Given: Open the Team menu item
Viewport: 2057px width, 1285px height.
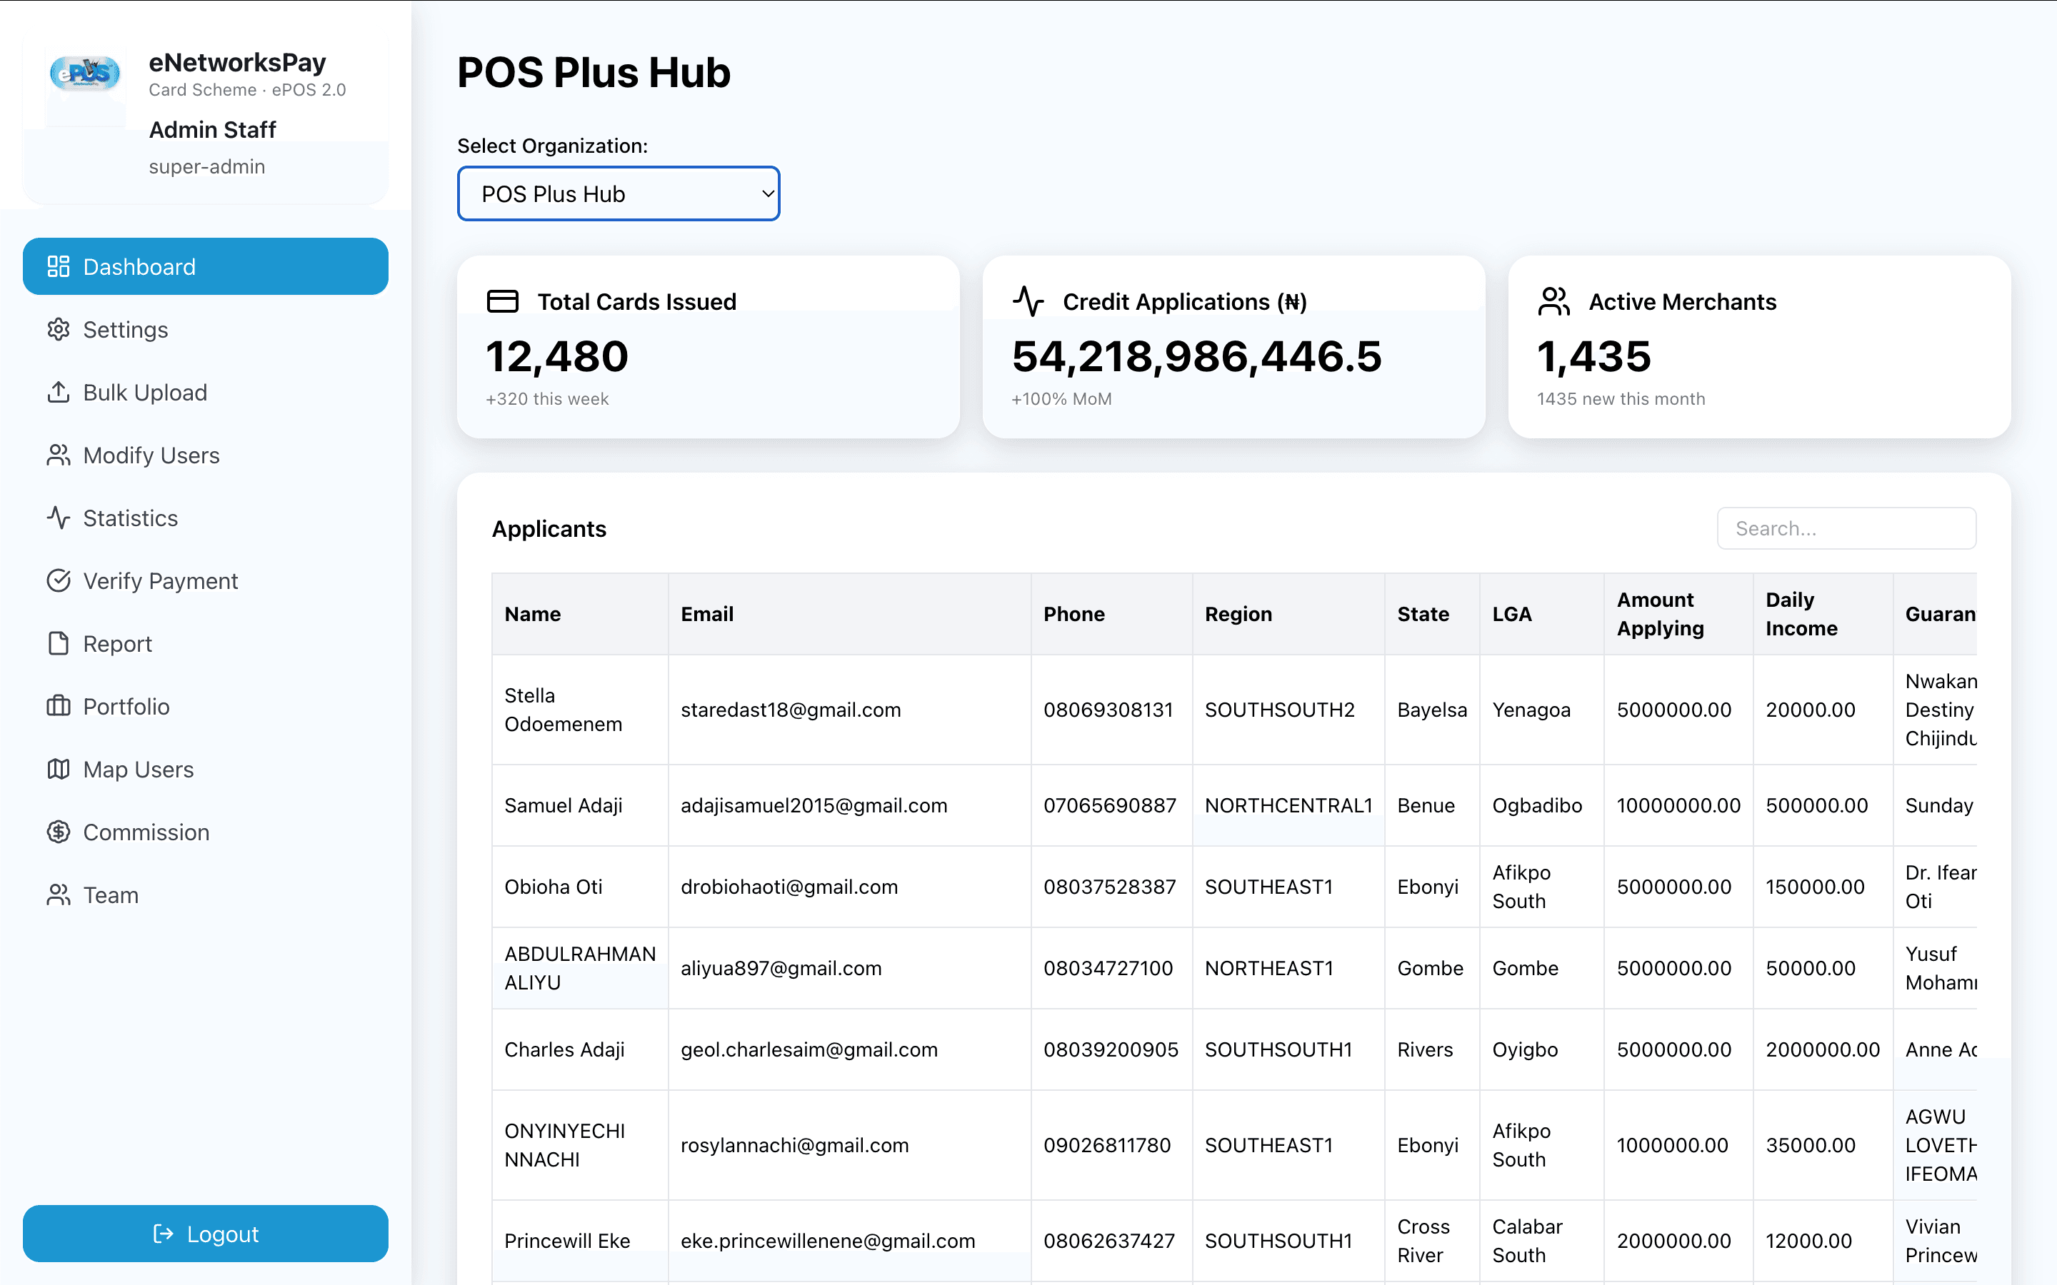Looking at the screenshot, I should 111,895.
